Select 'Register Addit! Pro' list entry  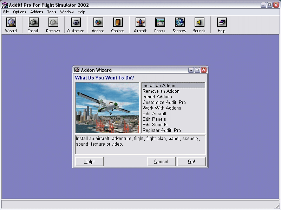(173, 130)
